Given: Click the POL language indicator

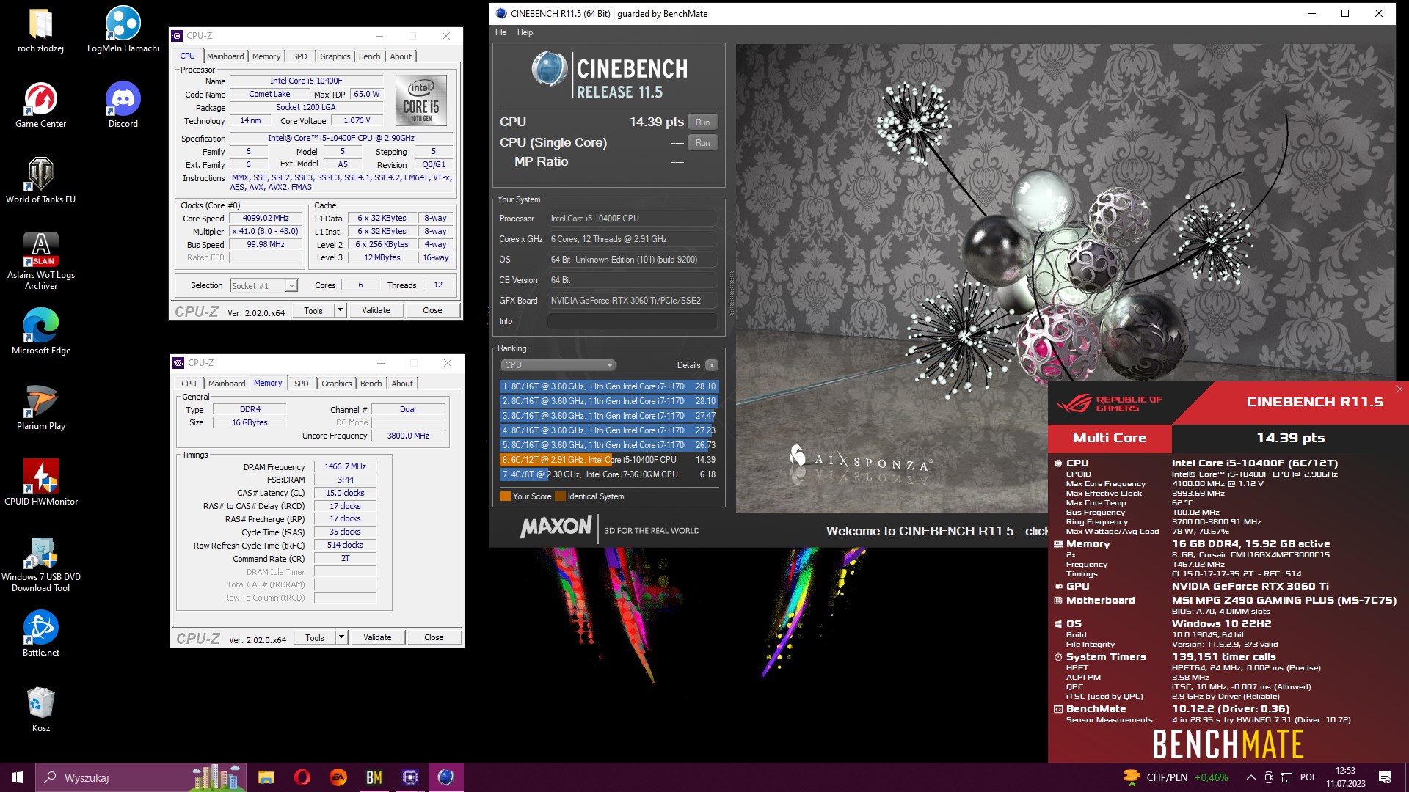Looking at the screenshot, I should coord(1308,777).
